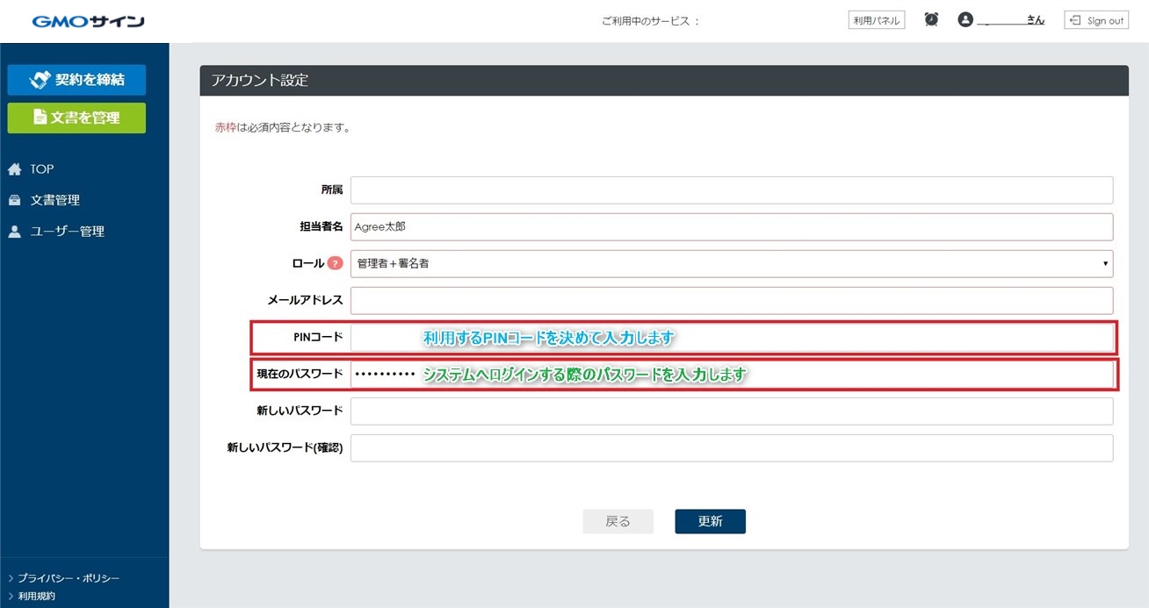Open the 利用規約 terms link

click(36, 596)
